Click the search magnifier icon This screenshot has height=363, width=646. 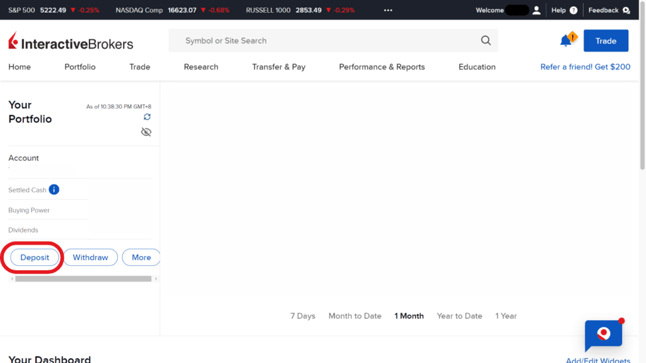tap(485, 41)
